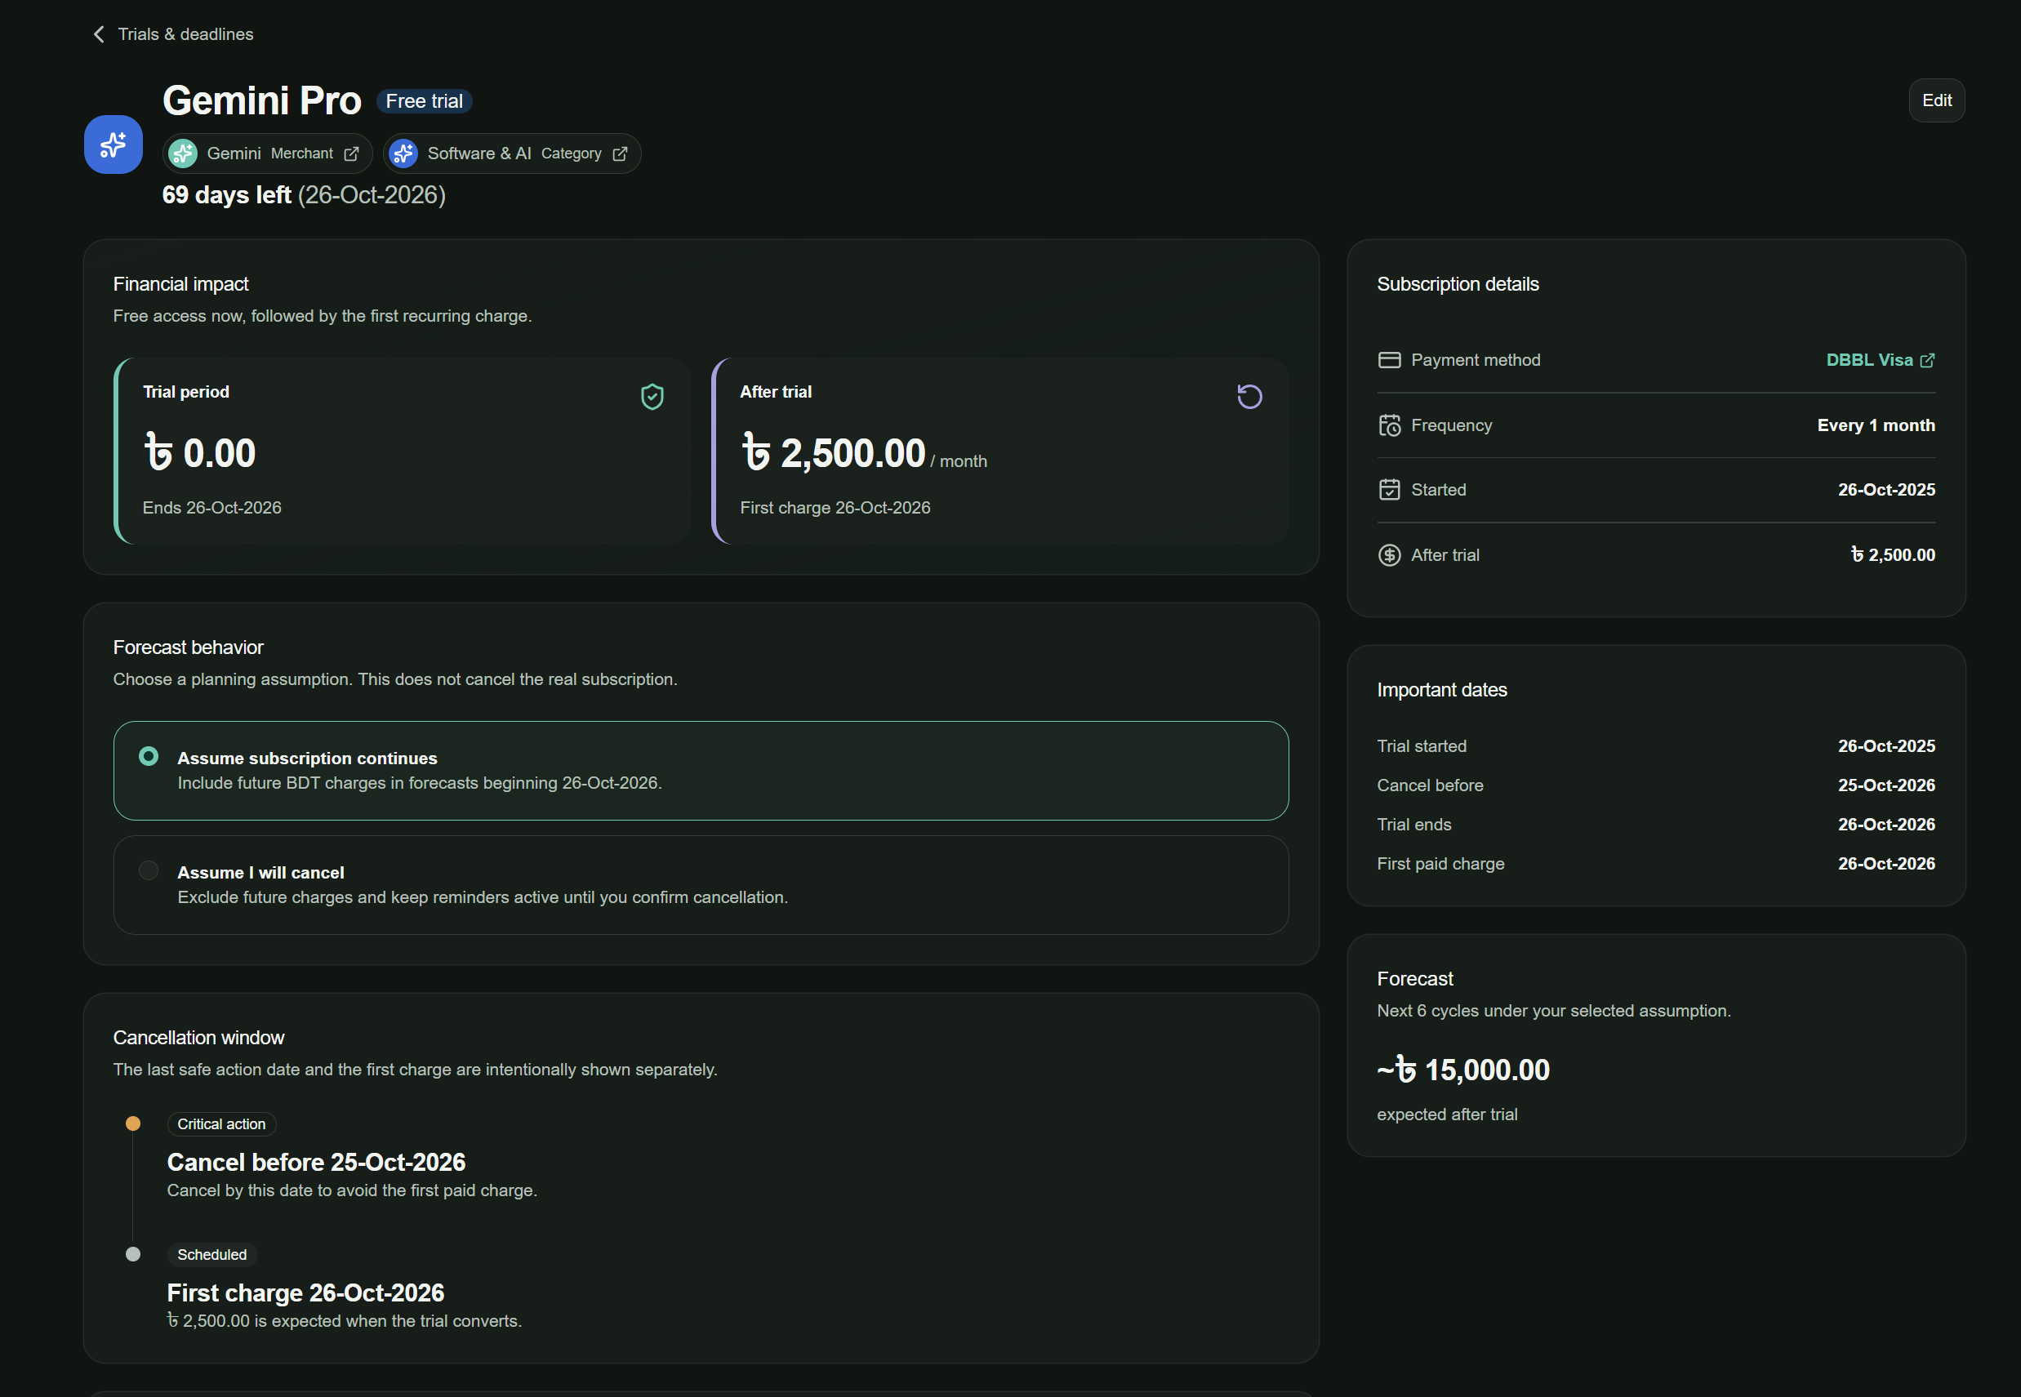The image size is (2021, 1397).
Task: Click the Started calendar check icon
Action: point(1389,490)
